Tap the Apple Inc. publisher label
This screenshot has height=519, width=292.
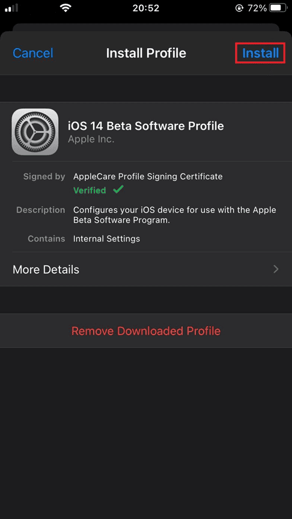[x=91, y=139]
